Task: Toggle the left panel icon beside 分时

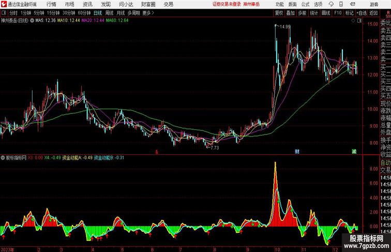Action: [4, 13]
